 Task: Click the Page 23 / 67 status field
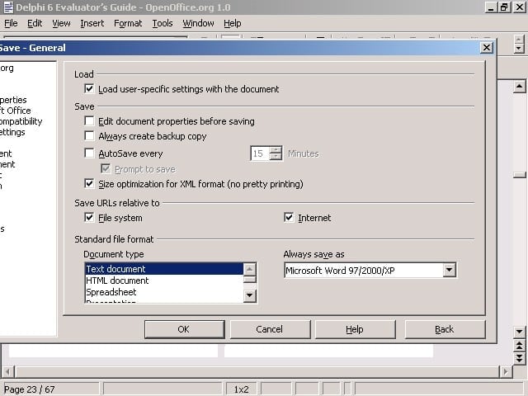coord(51,389)
